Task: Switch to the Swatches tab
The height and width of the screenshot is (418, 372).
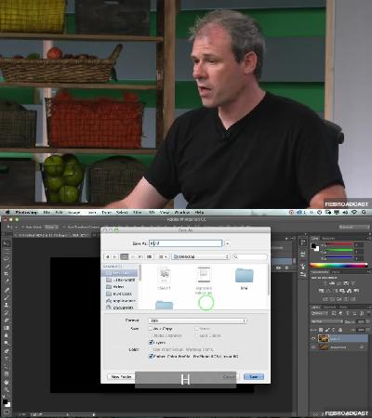Action: point(328,238)
